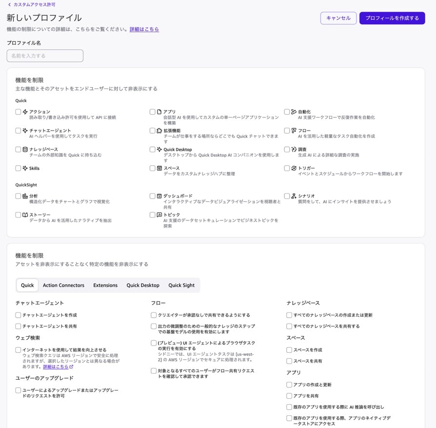
Task: Check the ストーリー checkbox
Action: tap(18, 215)
